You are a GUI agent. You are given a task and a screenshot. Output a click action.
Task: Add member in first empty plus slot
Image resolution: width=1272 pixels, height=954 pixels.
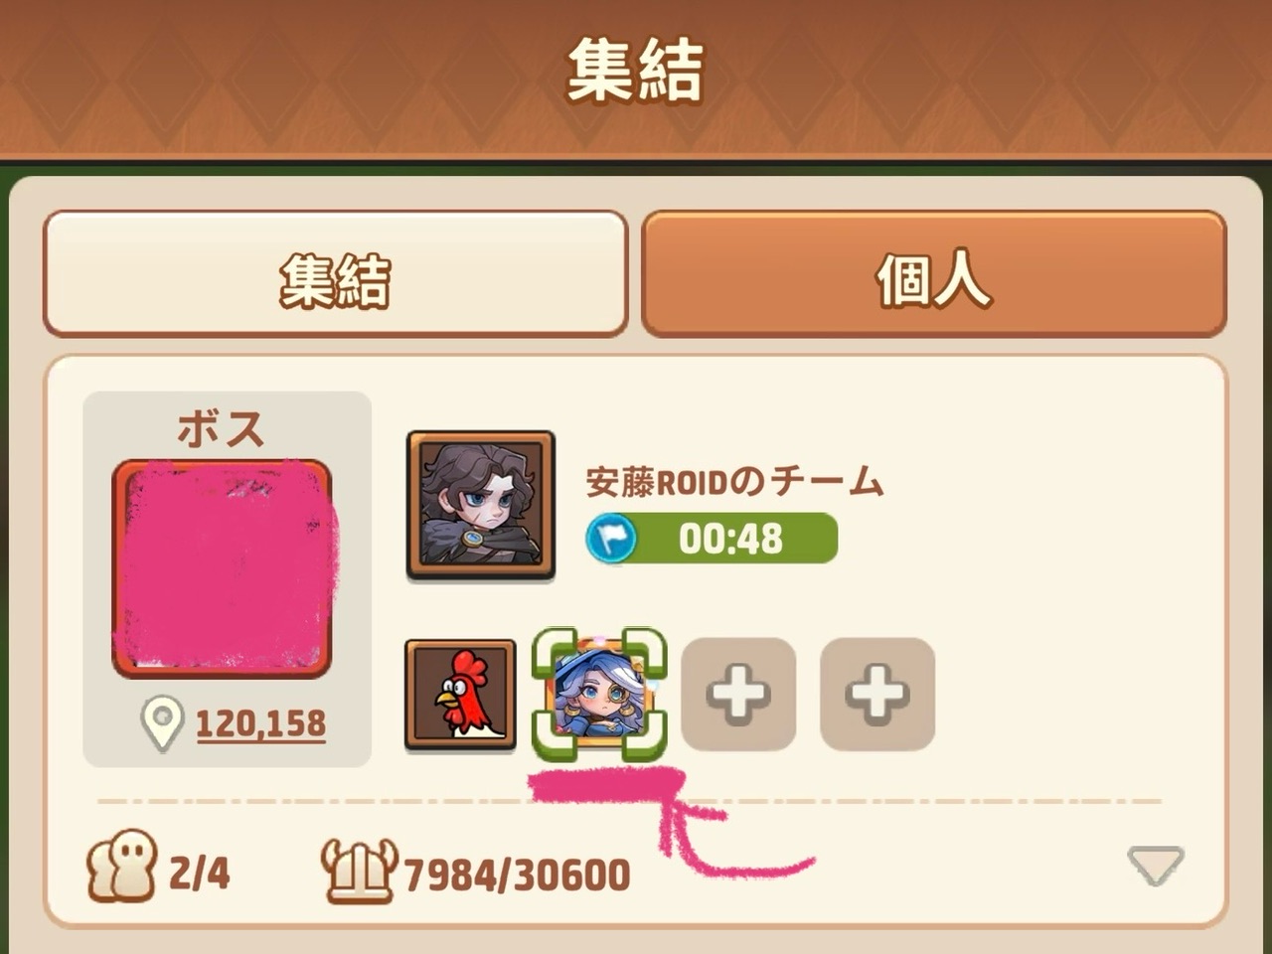[x=738, y=694]
